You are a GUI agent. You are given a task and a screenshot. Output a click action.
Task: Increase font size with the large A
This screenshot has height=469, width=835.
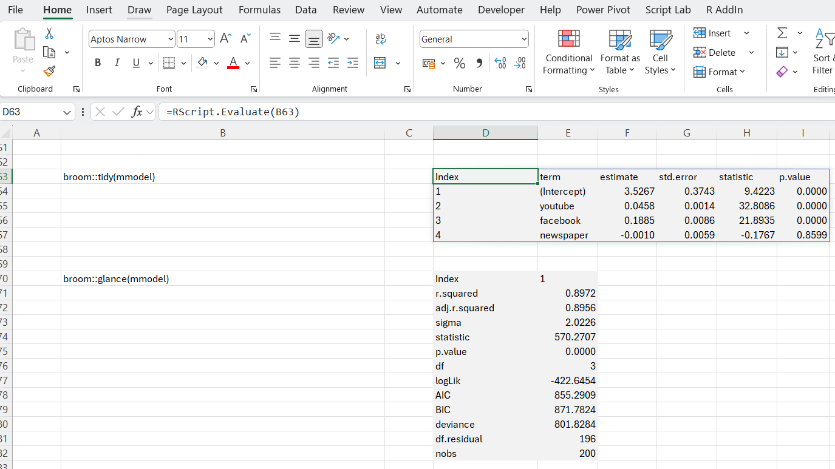[x=225, y=39]
